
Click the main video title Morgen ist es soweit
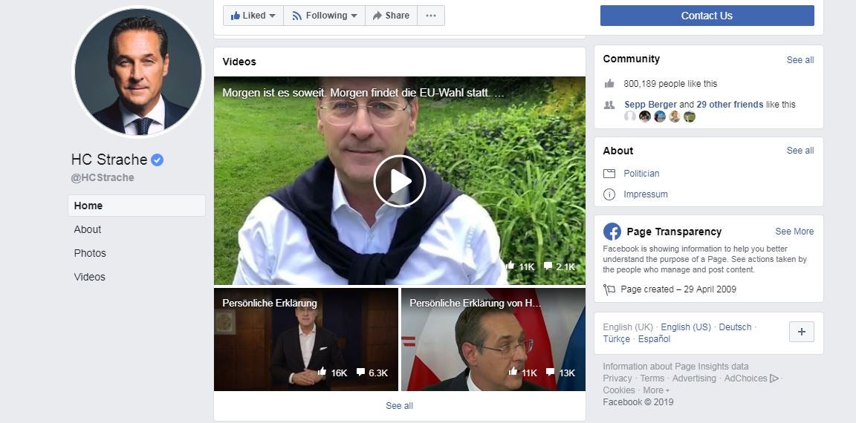[363, 94]
